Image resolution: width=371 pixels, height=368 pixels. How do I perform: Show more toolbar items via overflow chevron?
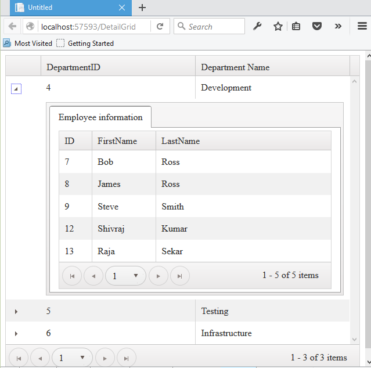point(338,27)
